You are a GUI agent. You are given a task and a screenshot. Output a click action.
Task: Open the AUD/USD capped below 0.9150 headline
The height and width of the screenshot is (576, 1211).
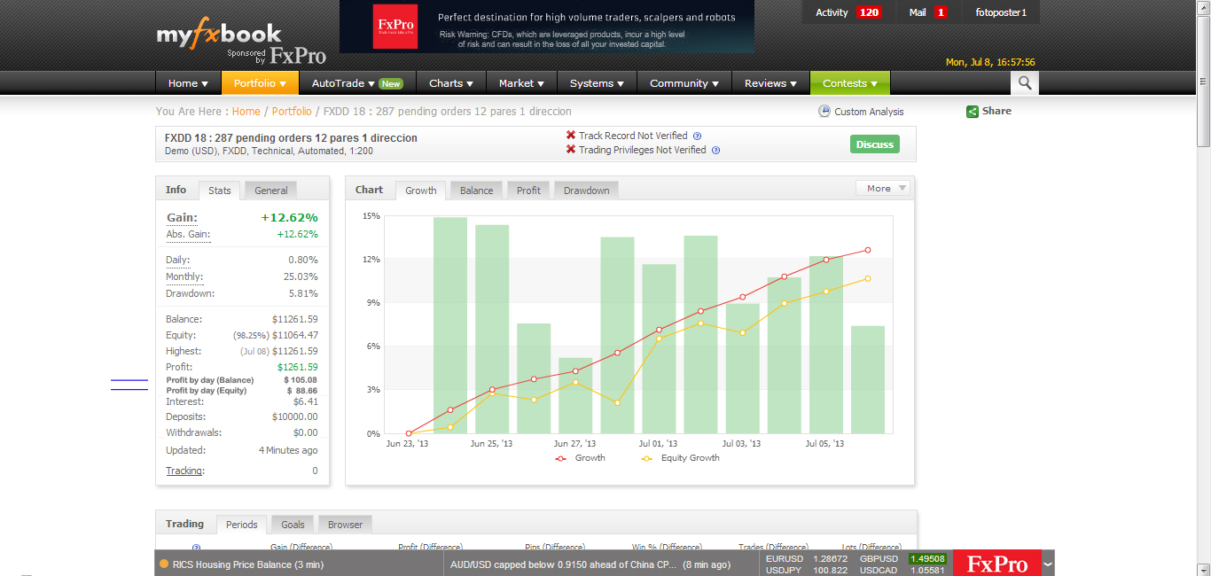[x=562, y=564]
